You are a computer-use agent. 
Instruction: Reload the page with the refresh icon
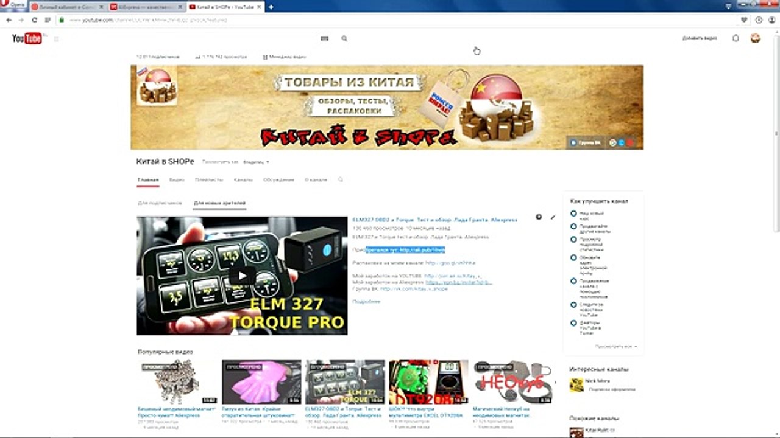coord(34,20)
